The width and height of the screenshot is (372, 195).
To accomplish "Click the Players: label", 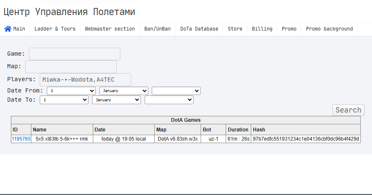I will click(x=21, y=80).
